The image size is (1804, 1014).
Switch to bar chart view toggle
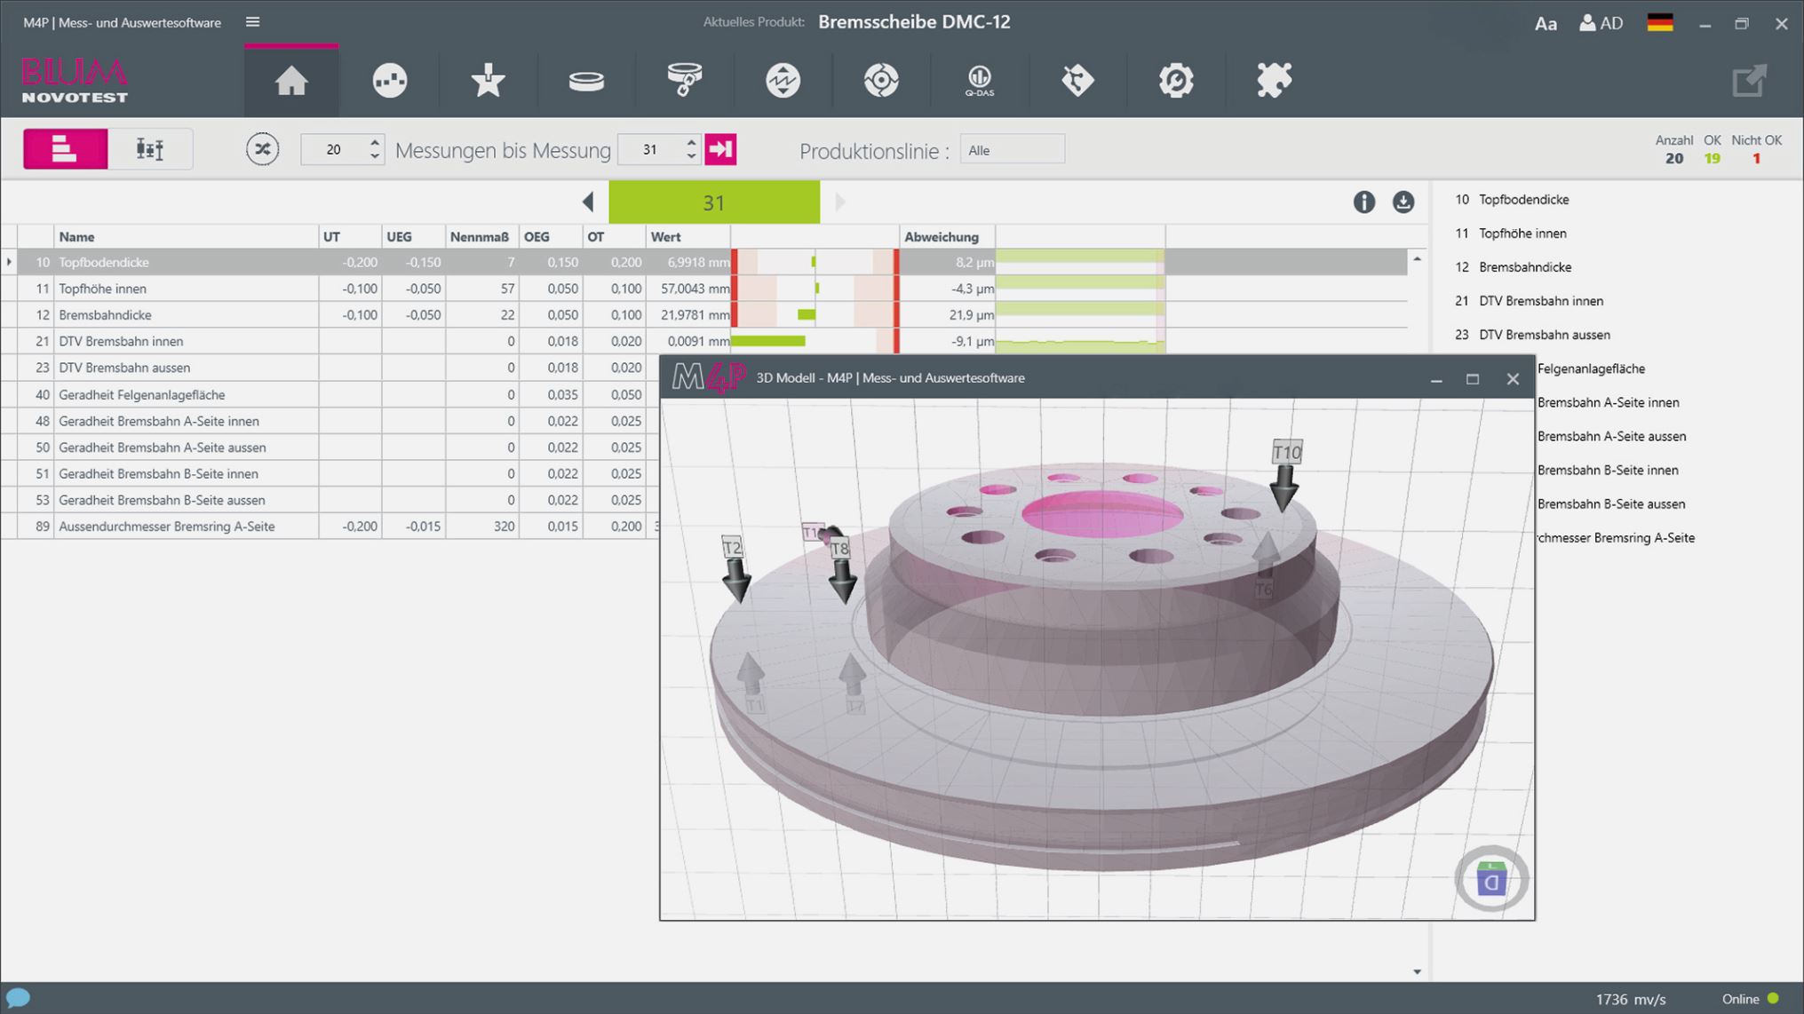pos(66,149)
